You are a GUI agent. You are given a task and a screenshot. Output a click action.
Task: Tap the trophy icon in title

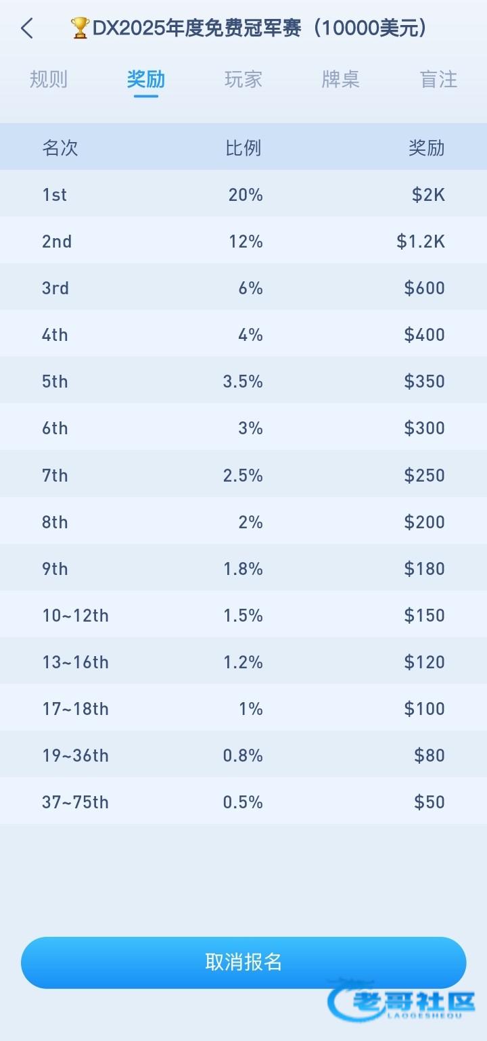(x=80, y=28)
